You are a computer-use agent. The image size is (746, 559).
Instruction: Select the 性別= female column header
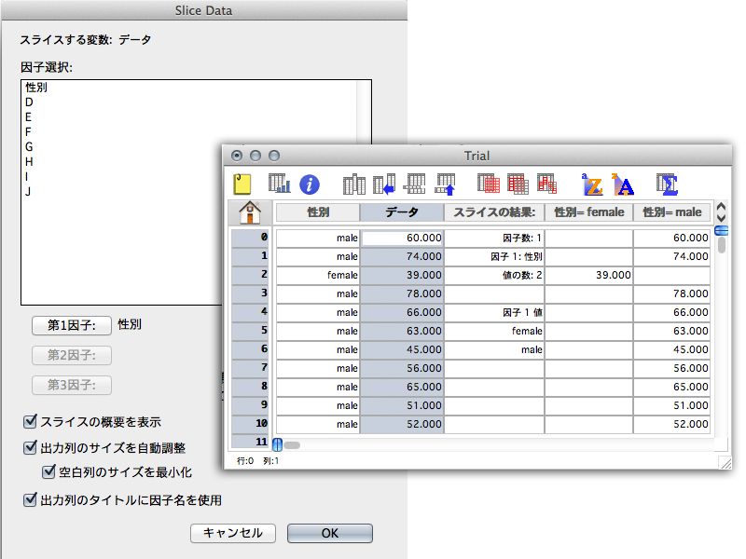point(588,212)
